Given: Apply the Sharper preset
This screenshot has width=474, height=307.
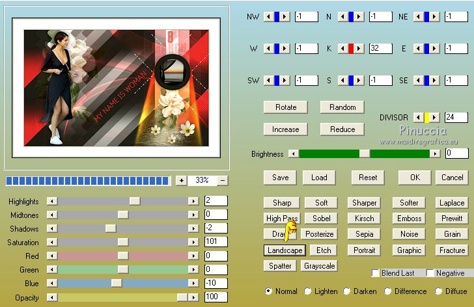Looking at the screenshot, I should click(x=364, y=202).
